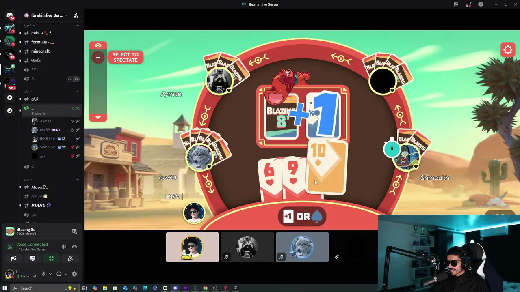Collapse the category above the Quran channel
Viewport: 520px width, 292px height.
click(x=28, y=91)
